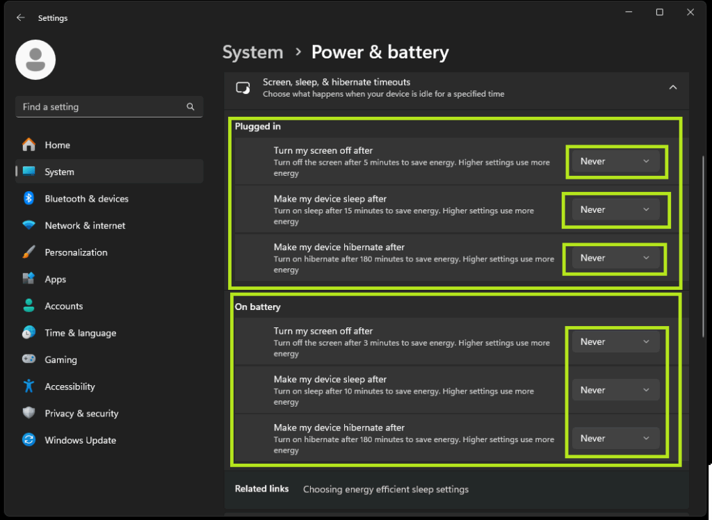Maximize the Settings window

[x=659, y=13]
